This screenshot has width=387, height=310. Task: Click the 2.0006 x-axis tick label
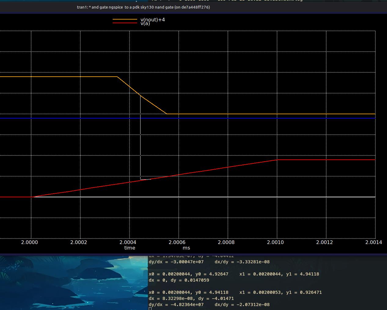click(x=177, y=242)
